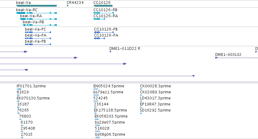Image resolution: width=258 pixels, height=139 pixels.
Task: Select EST EK058203.5prime
Action: point(97,119)
